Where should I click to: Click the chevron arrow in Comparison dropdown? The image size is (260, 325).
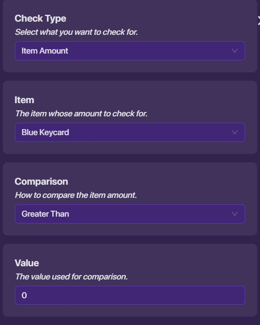pos(235,214)
